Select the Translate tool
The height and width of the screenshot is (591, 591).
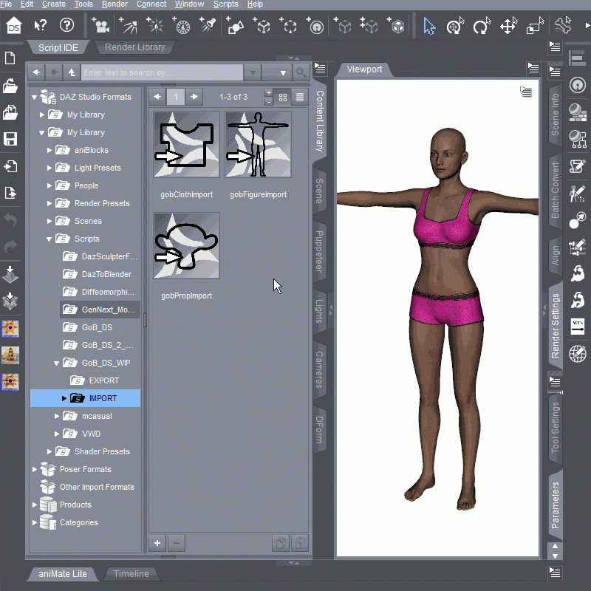click(x=508, y=27)
